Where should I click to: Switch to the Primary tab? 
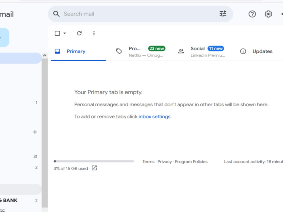tap(78, 51)
